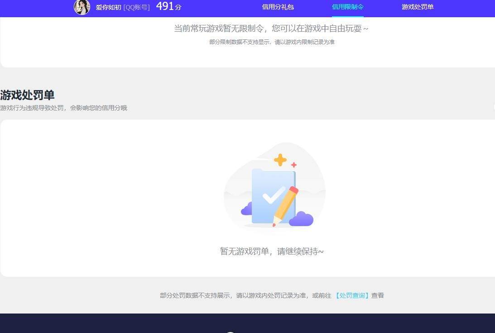Switch to the 信用限制令 tab
495x333 pixels.
point(347,7)
